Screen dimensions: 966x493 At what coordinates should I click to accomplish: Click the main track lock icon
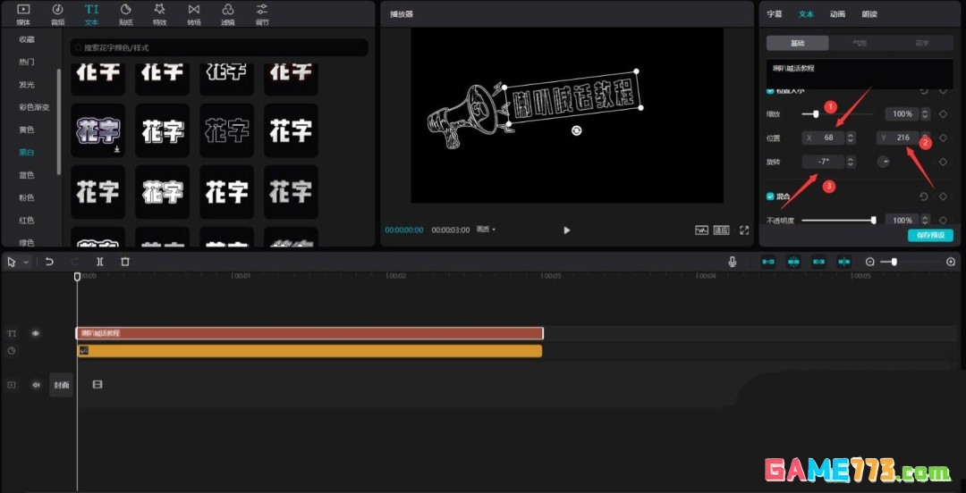[x=11, y=385]
